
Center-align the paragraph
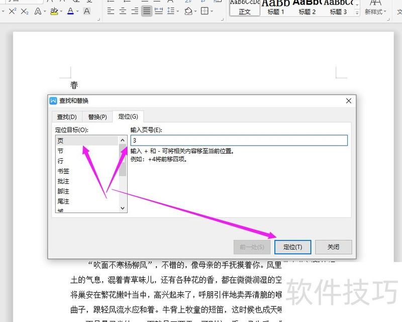click(123, 11)
